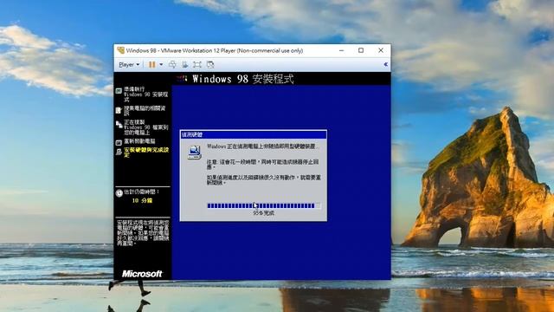Click the Microsoft logo in the setup sidebar
The image size is (554, 312).
(x=142, y=274)
